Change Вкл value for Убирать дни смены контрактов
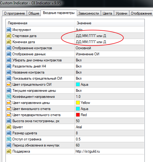This screenshot has width=153, height=162. click(109, 60)
